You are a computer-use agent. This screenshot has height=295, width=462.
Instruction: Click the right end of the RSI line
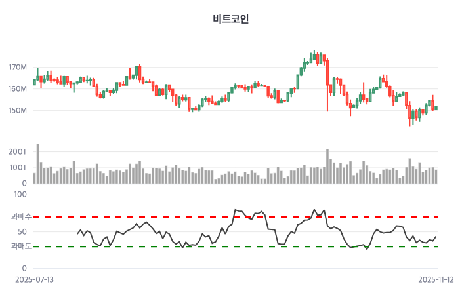point(436,237)
